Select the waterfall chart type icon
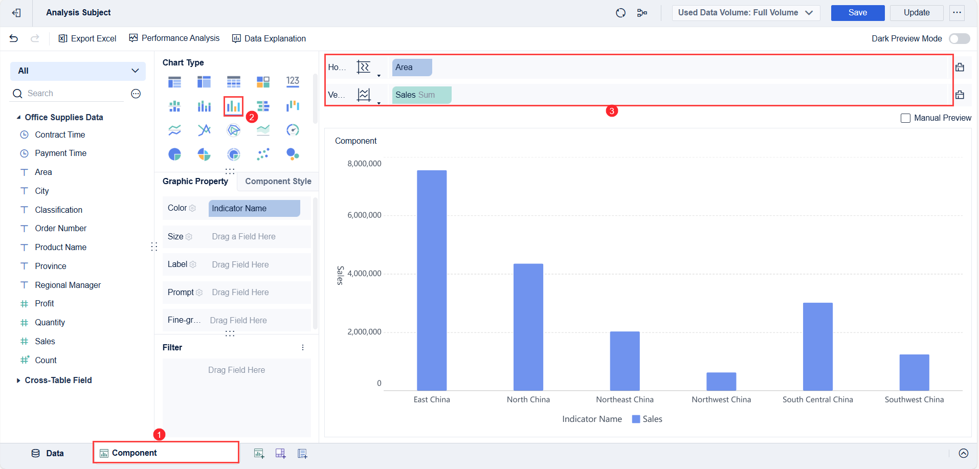 pyautogui.click(x=293, y=106)
